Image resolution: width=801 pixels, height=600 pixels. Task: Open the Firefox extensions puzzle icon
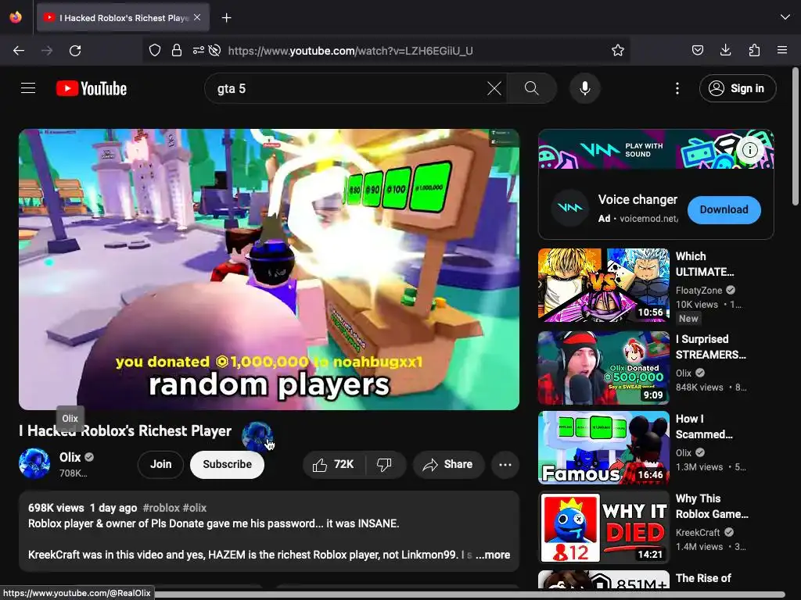click(754, 50)
